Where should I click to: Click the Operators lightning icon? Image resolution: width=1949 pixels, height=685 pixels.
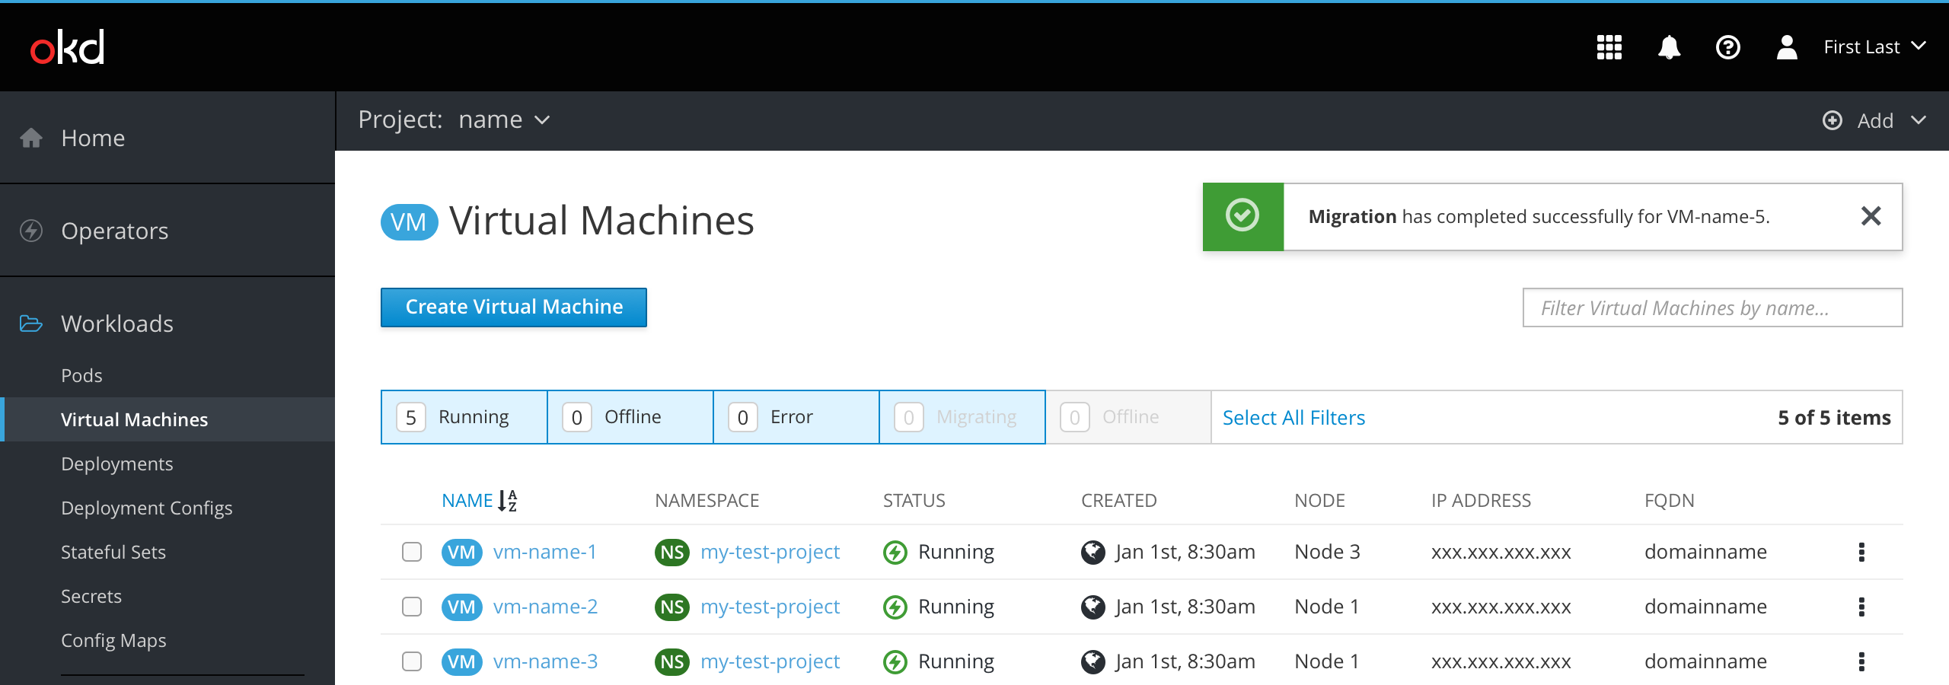pos(31,231)
